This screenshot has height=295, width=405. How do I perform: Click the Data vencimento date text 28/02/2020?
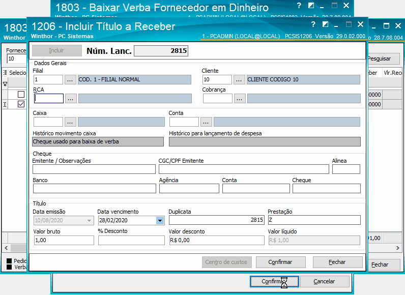coord(113,220)
